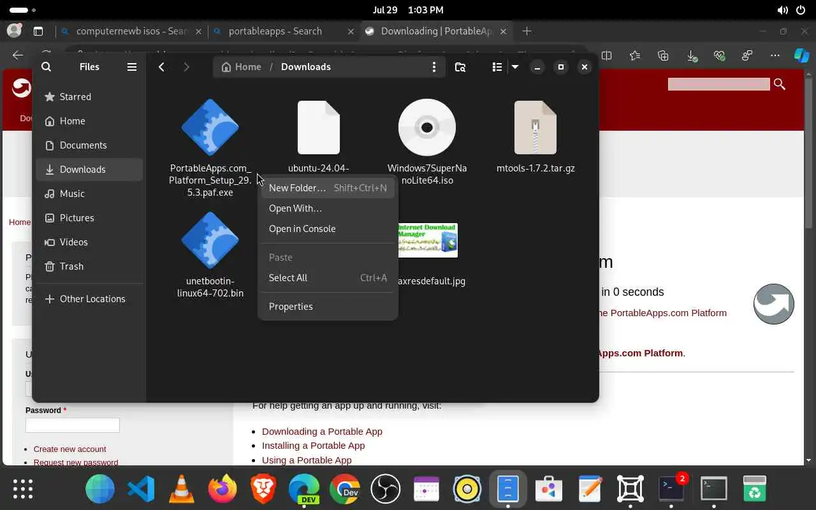Open Favorites in the browser toolbar
The height and width of the screenshot is (510, 816).
tap(635, 55)
